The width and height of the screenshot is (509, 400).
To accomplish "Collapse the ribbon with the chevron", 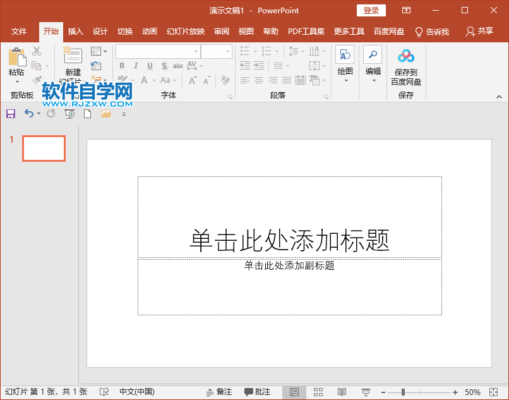I will tap(500, 96).
